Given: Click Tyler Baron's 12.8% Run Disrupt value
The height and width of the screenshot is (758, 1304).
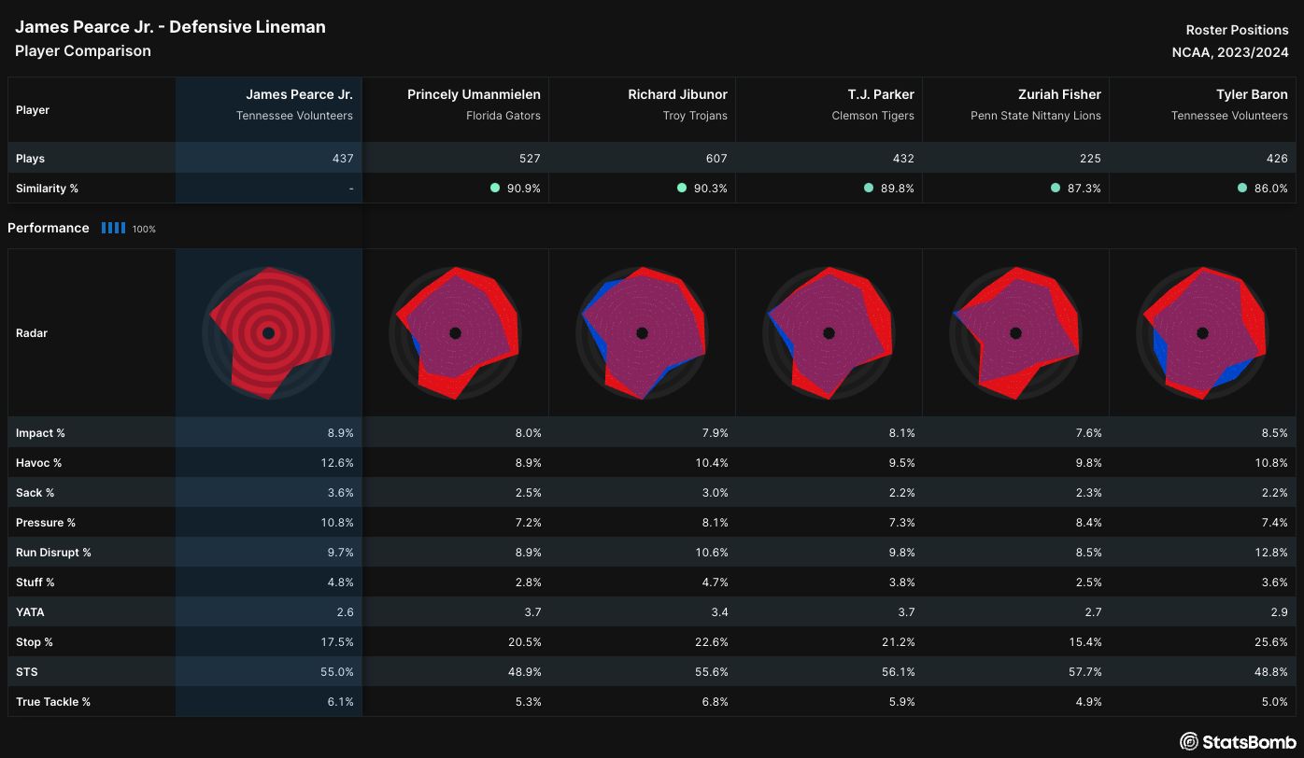Looking at the screenshot, I should coord(1270,553).
